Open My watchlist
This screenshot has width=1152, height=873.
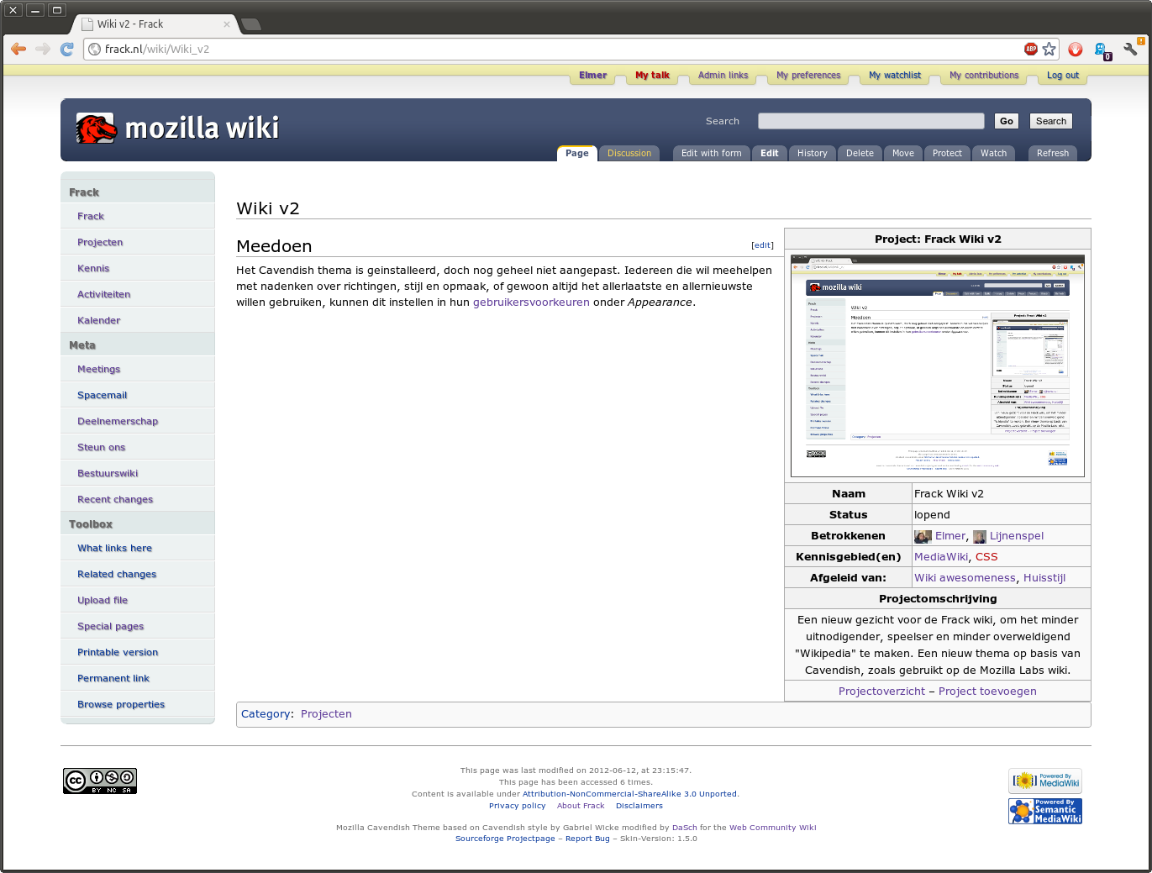tap(895, 76)
